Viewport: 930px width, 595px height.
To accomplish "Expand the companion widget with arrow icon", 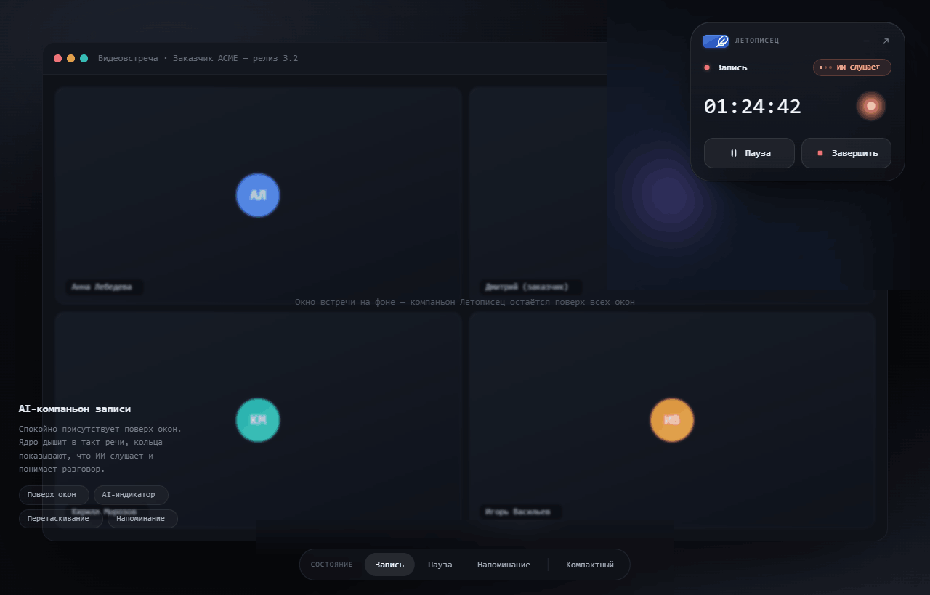I will [886, 41].
